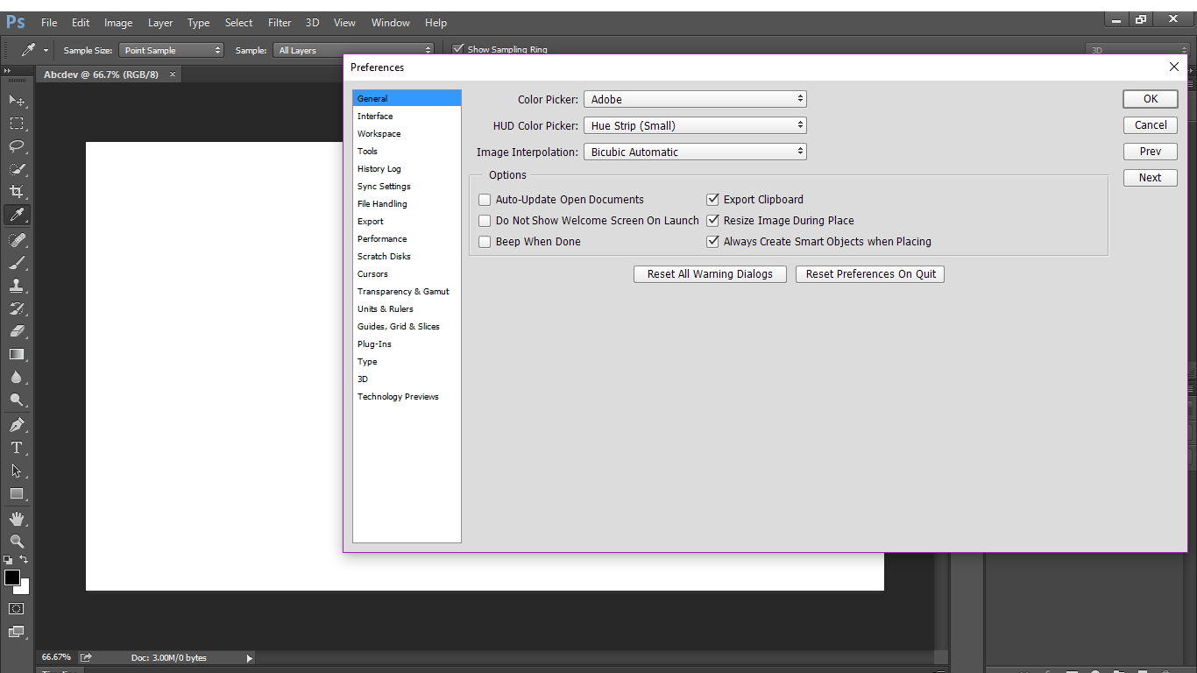Image resolution: width=1197 pixels, height=673 pixels.
Task: Click Reset All Warning Dialogs
Action: tap(710, 273)
